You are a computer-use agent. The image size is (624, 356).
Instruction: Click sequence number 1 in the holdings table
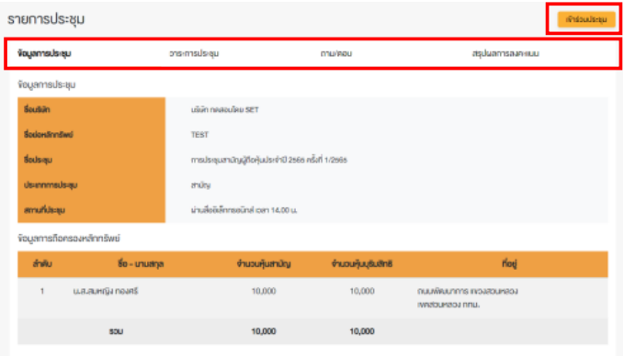click(x=42, y=291)
